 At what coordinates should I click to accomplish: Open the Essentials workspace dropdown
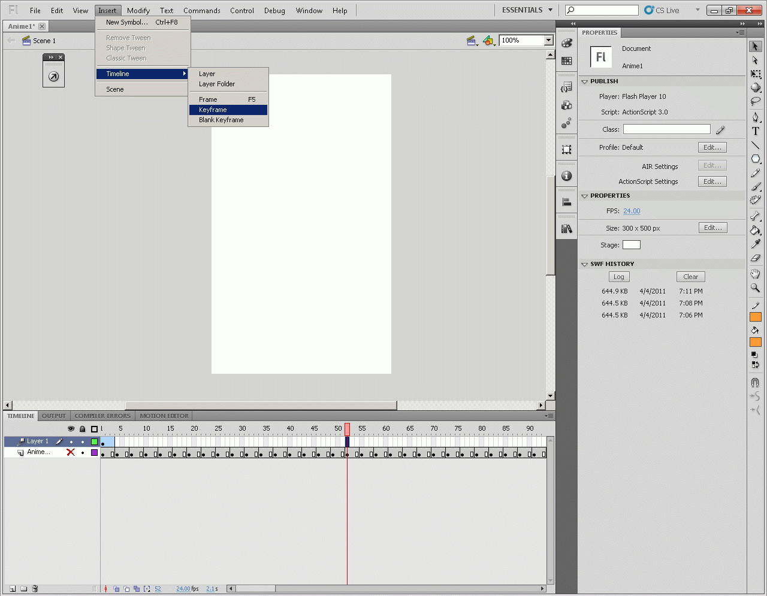(527, 10)
